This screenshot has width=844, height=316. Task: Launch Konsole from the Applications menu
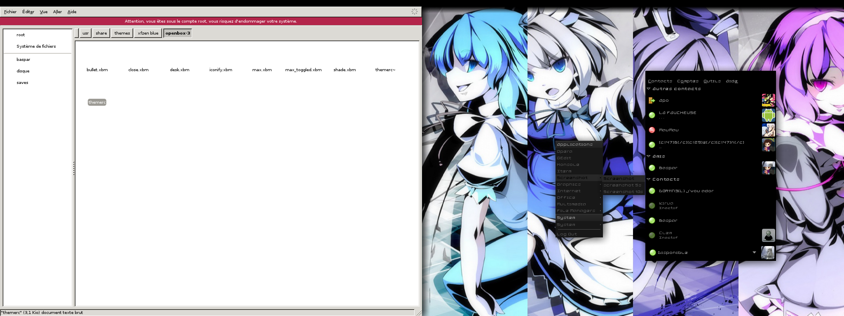coord(579,165)
